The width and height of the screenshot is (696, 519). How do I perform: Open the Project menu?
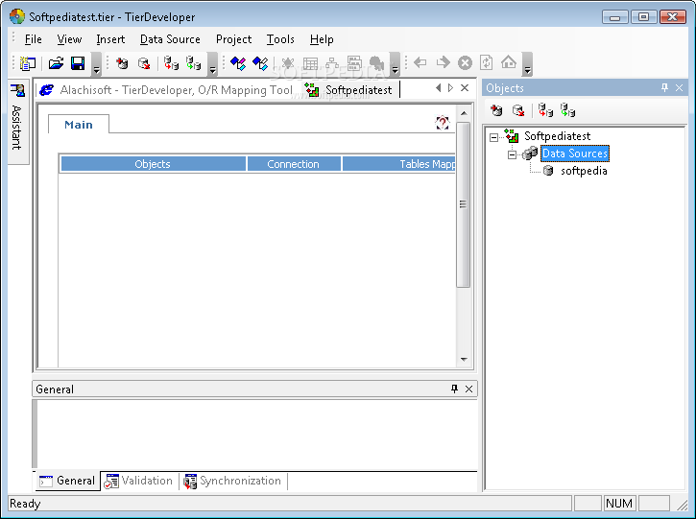(233, 39)
